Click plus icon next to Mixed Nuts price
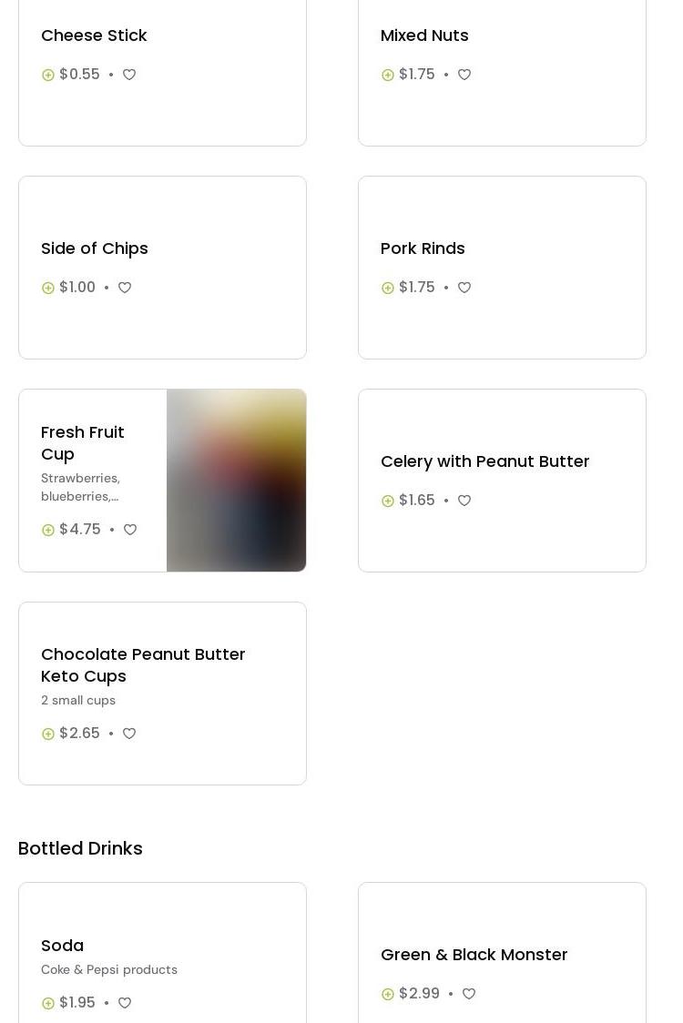This screenshot has width=683, height=1023. click(x=388, y=75)
